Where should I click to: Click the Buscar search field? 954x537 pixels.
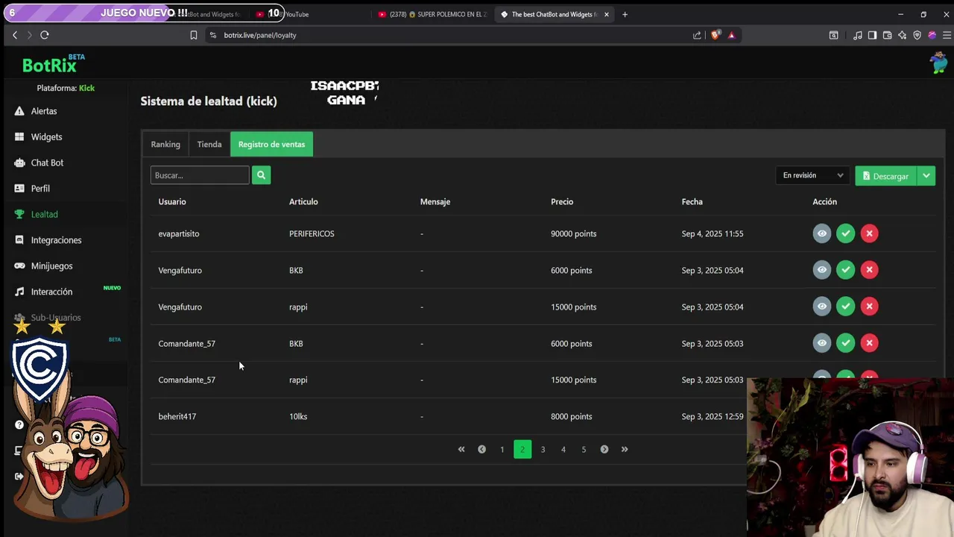coord(200,175)
